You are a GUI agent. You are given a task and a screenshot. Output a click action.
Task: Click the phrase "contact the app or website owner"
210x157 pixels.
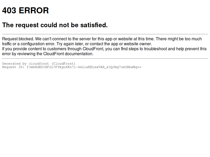(121, 44)
